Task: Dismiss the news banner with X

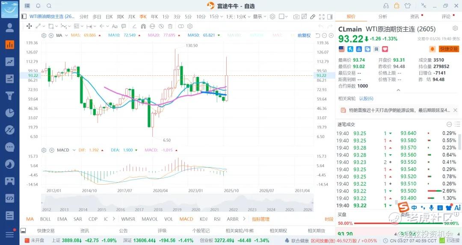Action: click(x=455, y=110)
